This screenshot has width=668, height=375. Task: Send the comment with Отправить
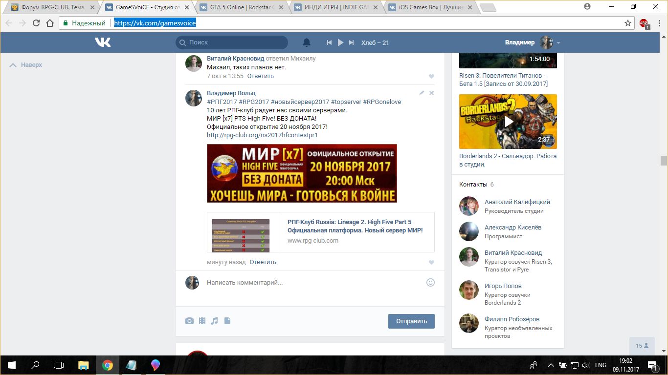411,321
